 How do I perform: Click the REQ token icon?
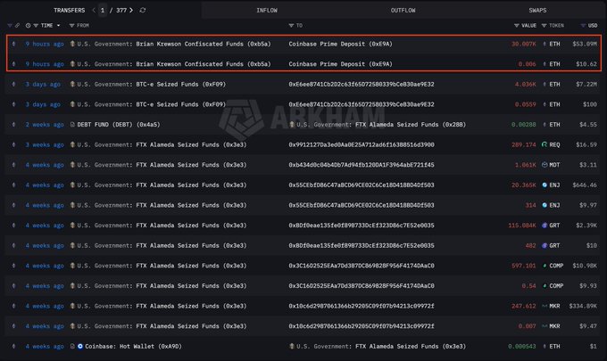click(545, 144)
